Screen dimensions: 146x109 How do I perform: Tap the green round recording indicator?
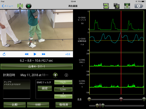click(x=29, y=6)
